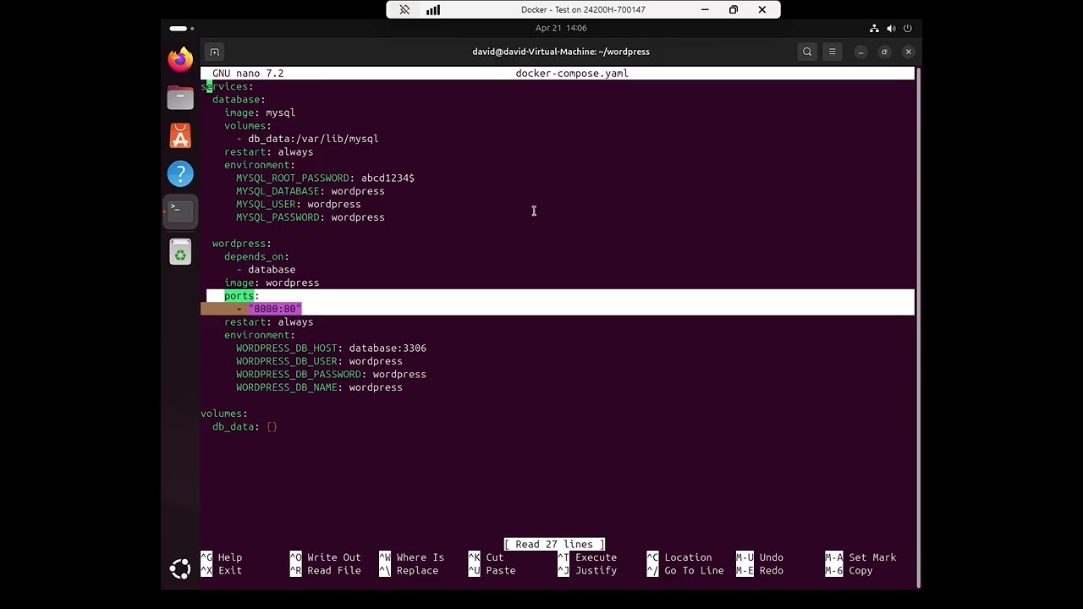
Task: Click the M-E Redo shortcut
Action: coord(760,571)
